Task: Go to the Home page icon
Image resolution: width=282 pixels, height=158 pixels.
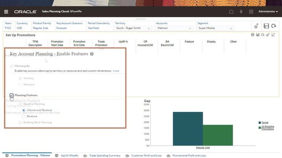Action: (231, 12)
